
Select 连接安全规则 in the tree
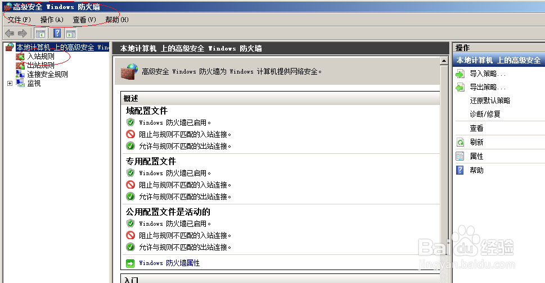(x=48, y=74)
